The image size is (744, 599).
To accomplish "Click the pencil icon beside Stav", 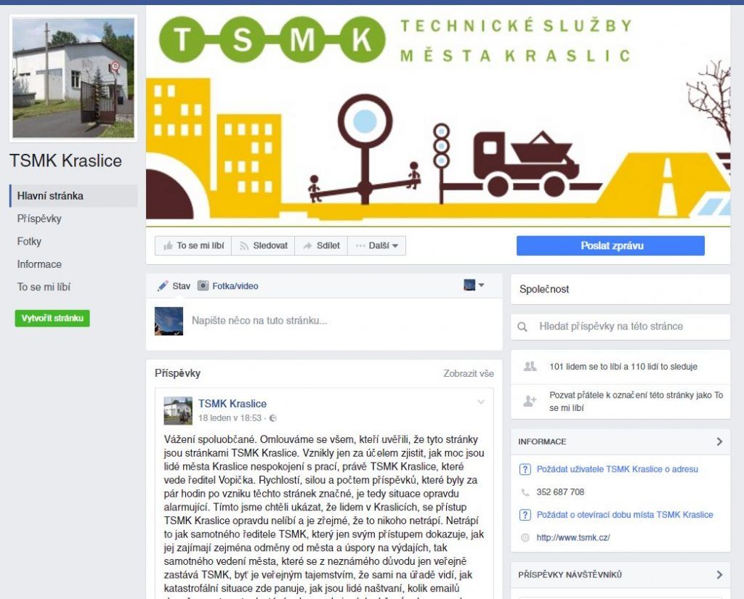I will point(163,285).
